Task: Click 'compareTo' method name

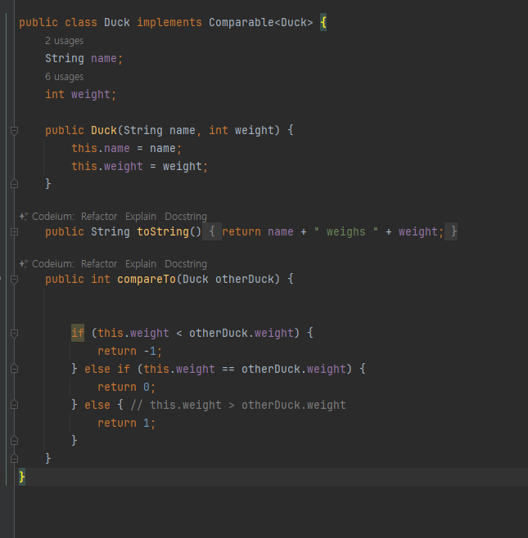Action: pos(147,280)
